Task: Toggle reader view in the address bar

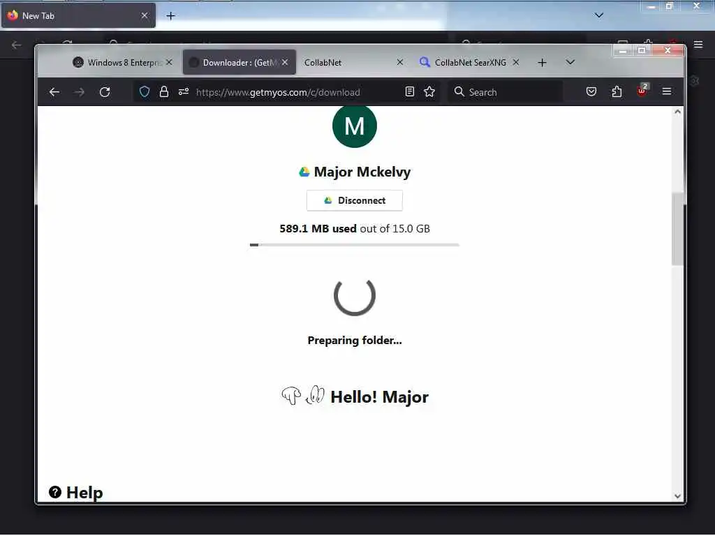Action: point(409,92)
